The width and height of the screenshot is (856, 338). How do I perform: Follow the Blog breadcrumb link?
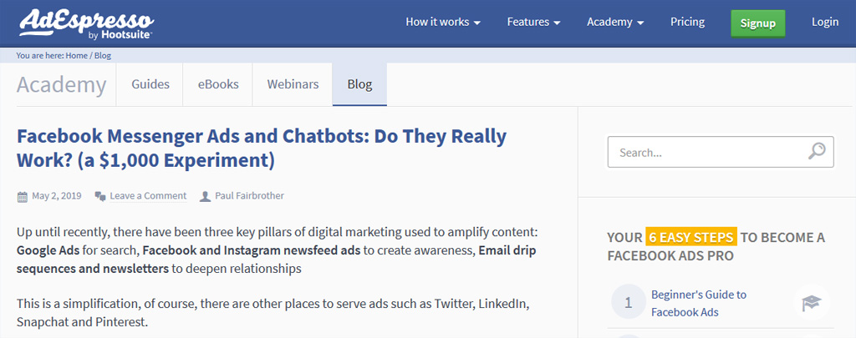click(103, 56)
